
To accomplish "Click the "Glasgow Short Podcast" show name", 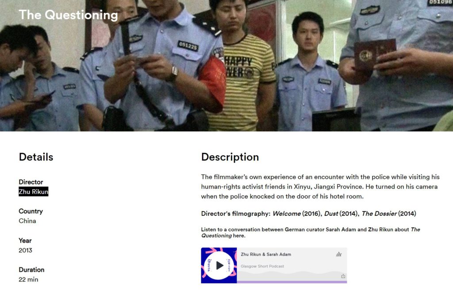I will (x=262, y=266).
